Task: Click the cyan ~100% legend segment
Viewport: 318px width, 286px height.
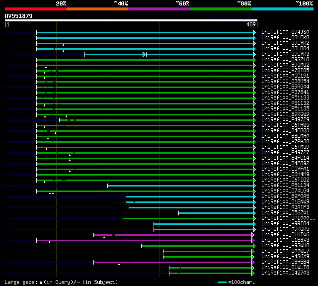Action: (283, 9)
